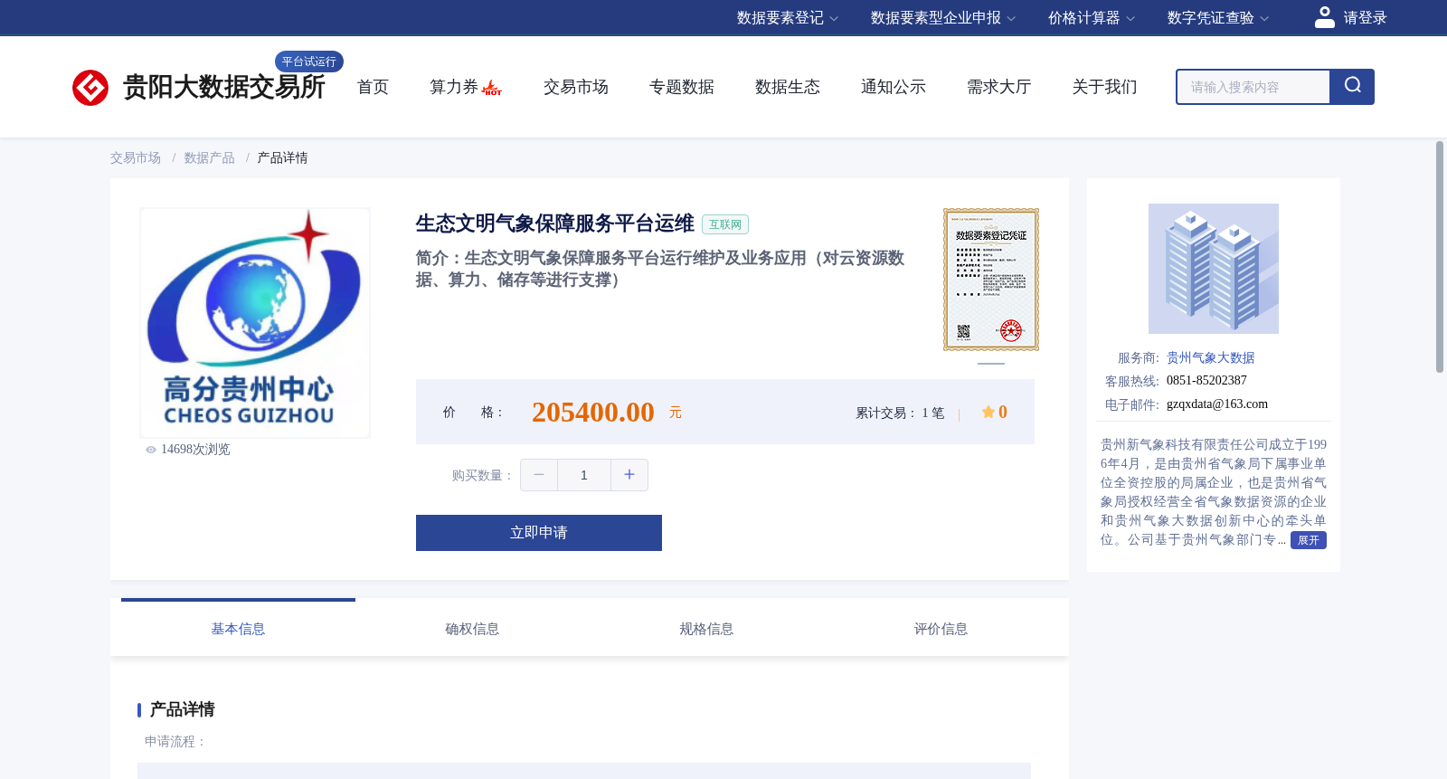Click the eye view count icon
Viewport: 1447px width, 779px height.
coord(151,450)
